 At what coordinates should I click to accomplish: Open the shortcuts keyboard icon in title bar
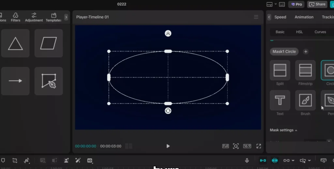coord(282,4)
